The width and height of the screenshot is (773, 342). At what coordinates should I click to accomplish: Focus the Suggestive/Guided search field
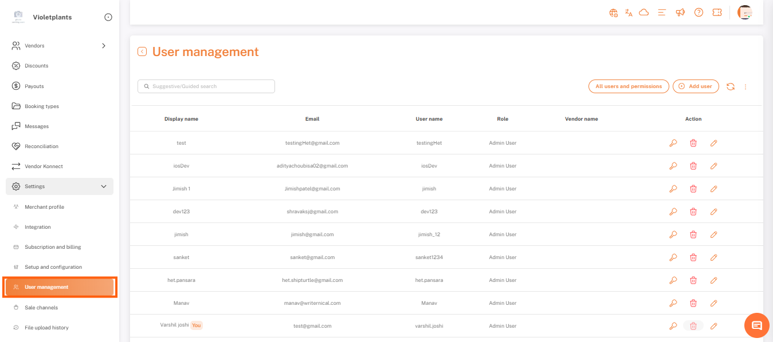206,86
